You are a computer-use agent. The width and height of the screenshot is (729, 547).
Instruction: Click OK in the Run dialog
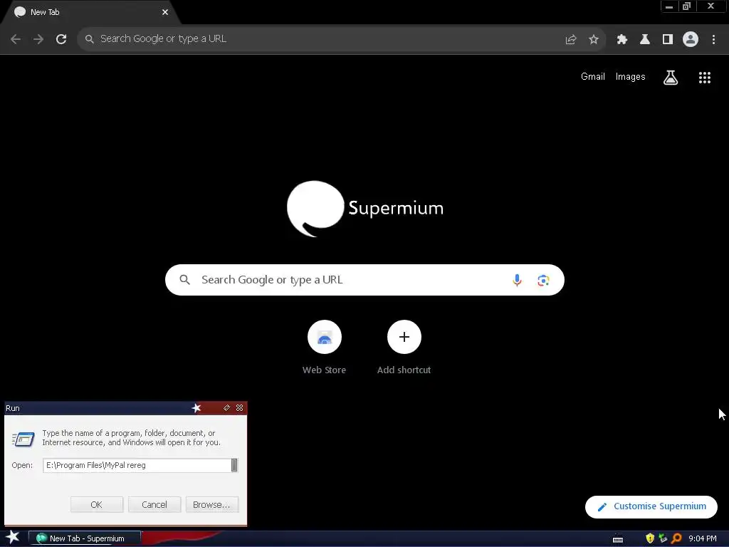[x=97, y=505]
